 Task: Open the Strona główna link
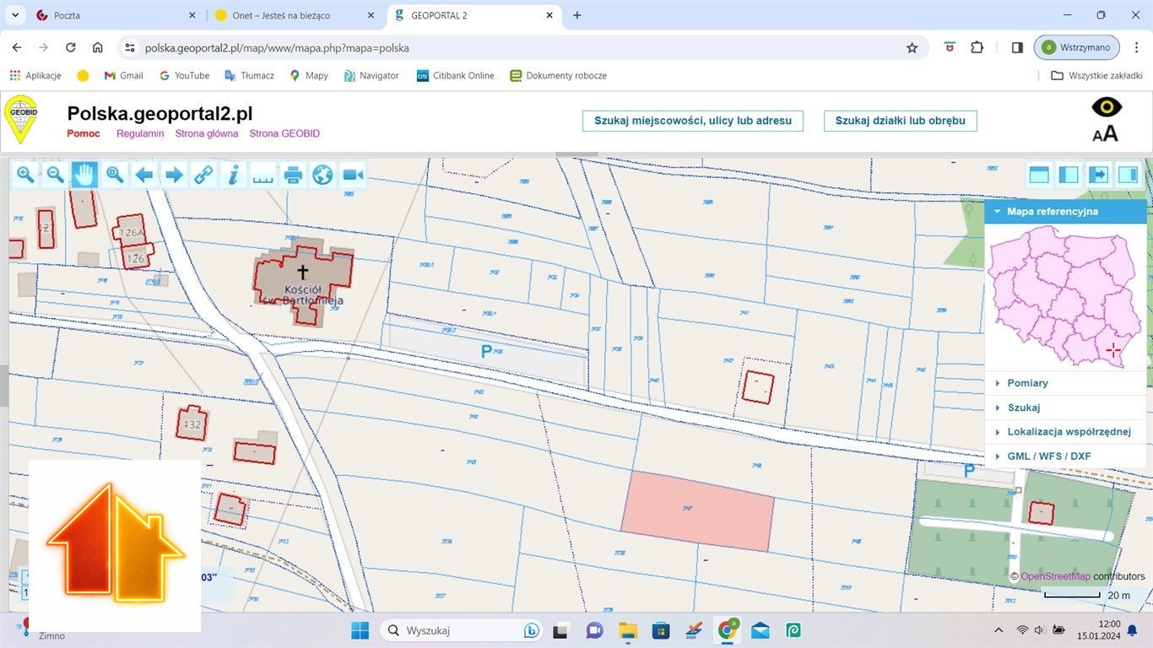point(207,133)
